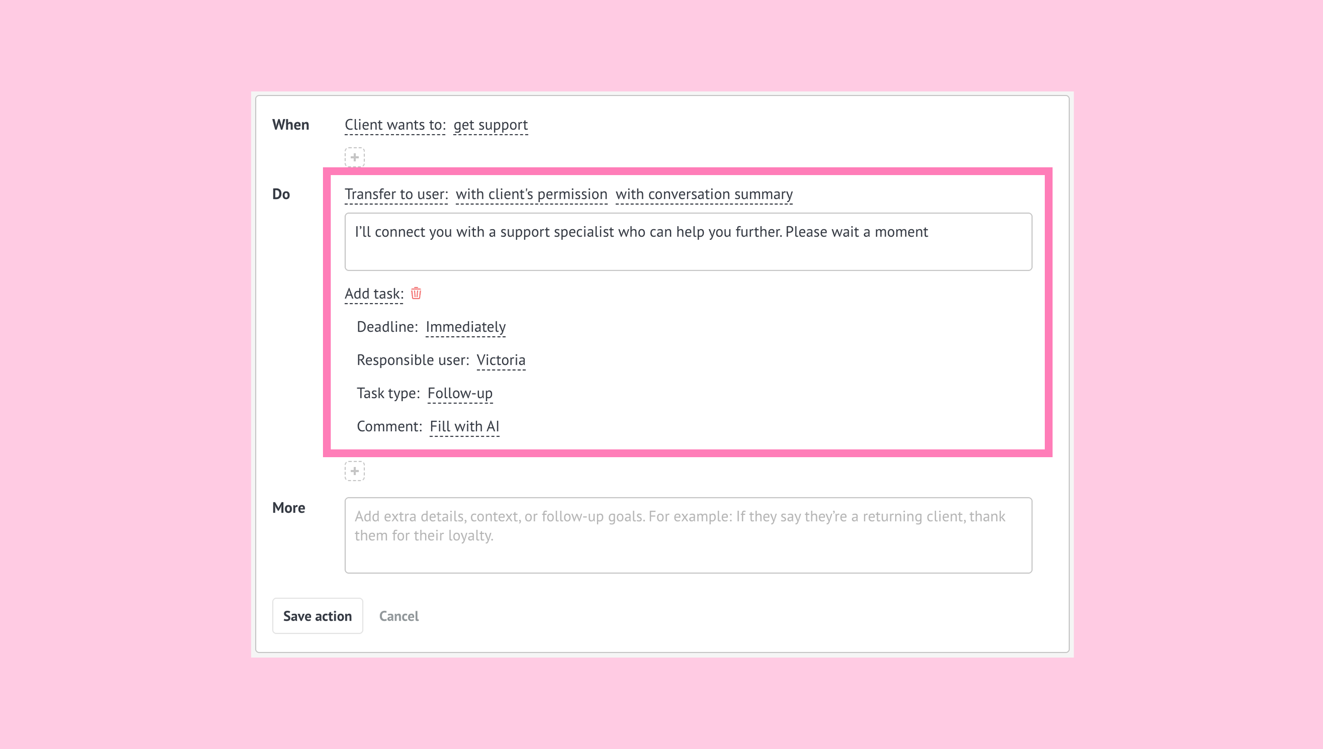Change the 'Follow-up' task type
Viewport: 1323px width, 749px height.
[460, 393]
